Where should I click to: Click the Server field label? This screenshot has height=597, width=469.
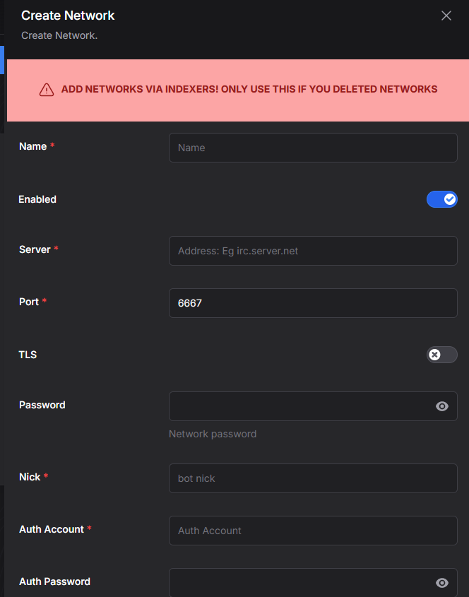(35, 249)
